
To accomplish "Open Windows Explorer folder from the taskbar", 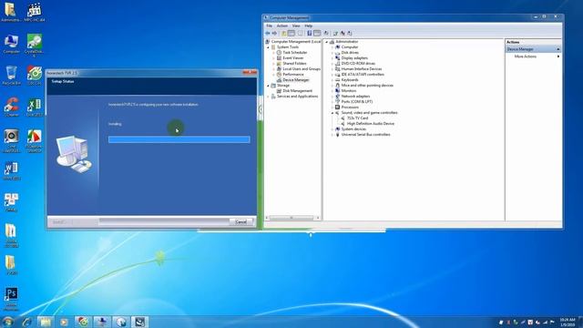I will point(46,322).
